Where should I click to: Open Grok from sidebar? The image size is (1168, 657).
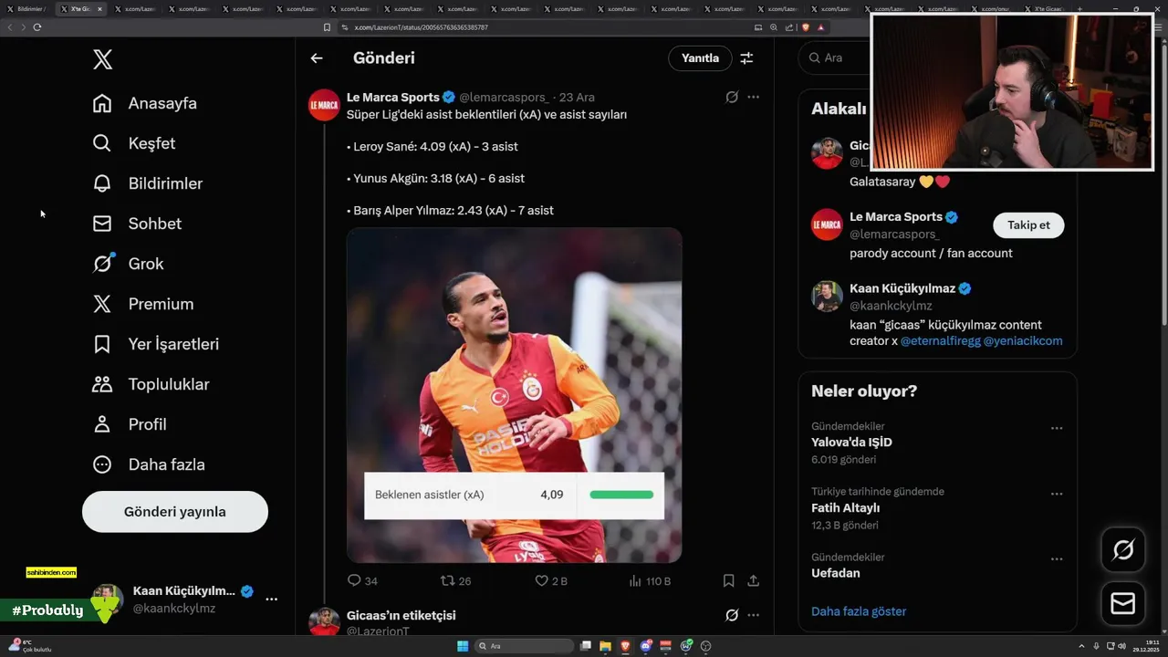[128, 264]
